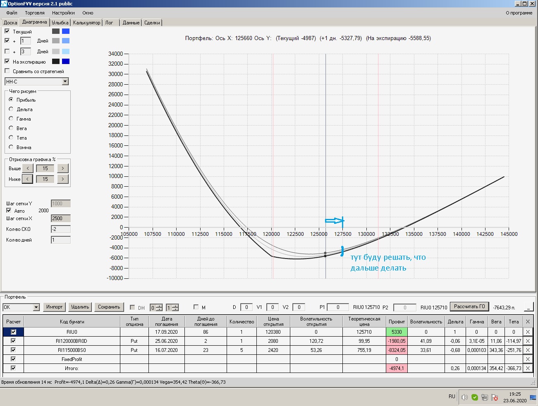Click the volume speaker icon in the system tray
The image size is (538, 406).
464,397
